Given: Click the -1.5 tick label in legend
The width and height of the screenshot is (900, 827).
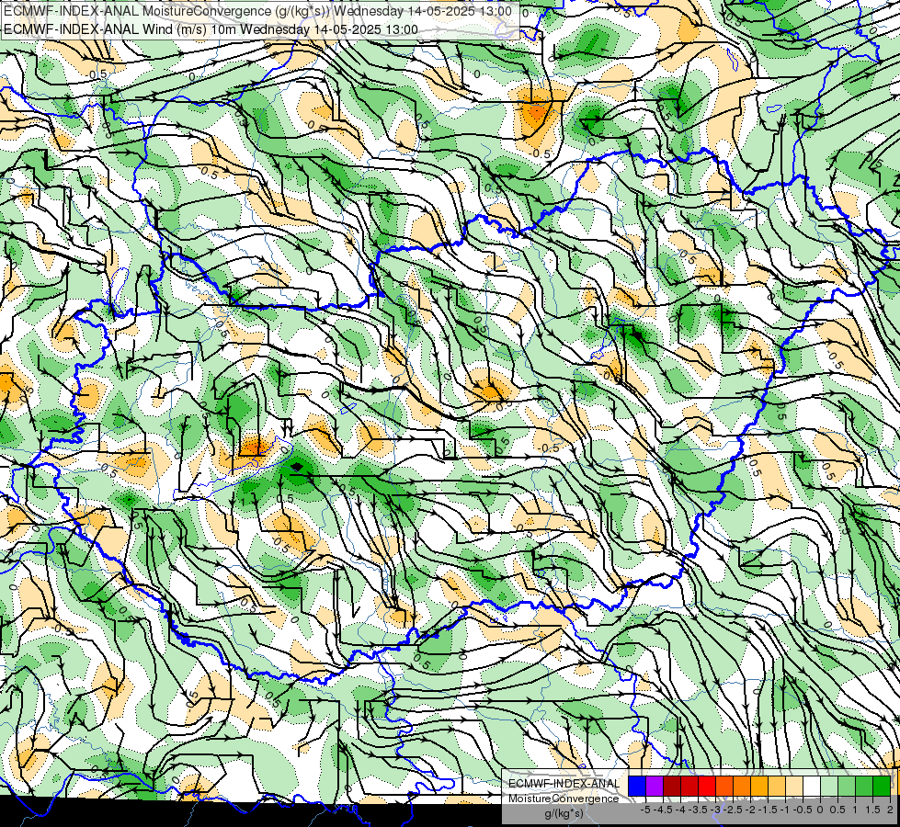Looking at the screenshot, I should pos(768,810).
